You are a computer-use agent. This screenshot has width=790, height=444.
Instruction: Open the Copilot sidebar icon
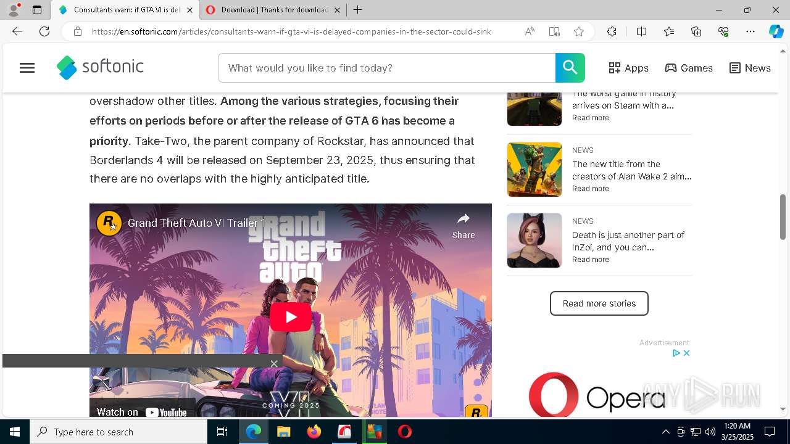pyautogui.click(x=776, y=31)
